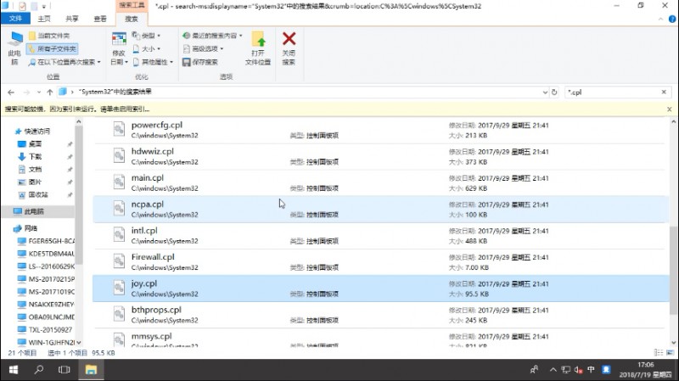Select 快速访问 Quick Access in navigation pane
Screen dimensions: 679x381
click(x=36, y=132)
